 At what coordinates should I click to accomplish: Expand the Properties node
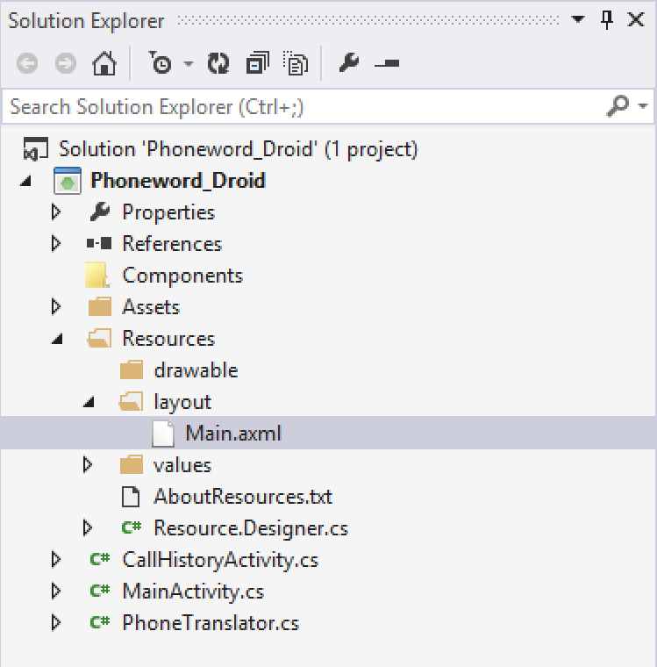57,212
